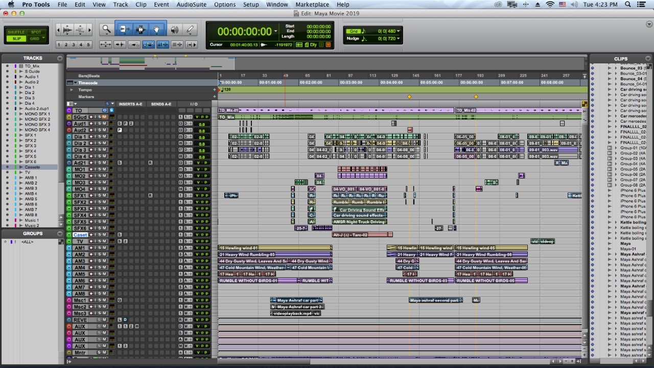
Task: Open Timecode ruler dropdown
Action: click(x=75, y=83)
